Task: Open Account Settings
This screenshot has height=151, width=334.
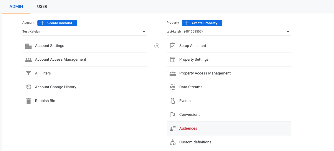Action: [85, 46]
